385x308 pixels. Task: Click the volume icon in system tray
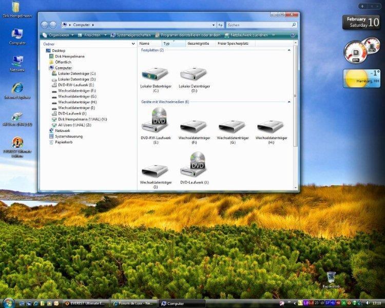click(368, 303)
